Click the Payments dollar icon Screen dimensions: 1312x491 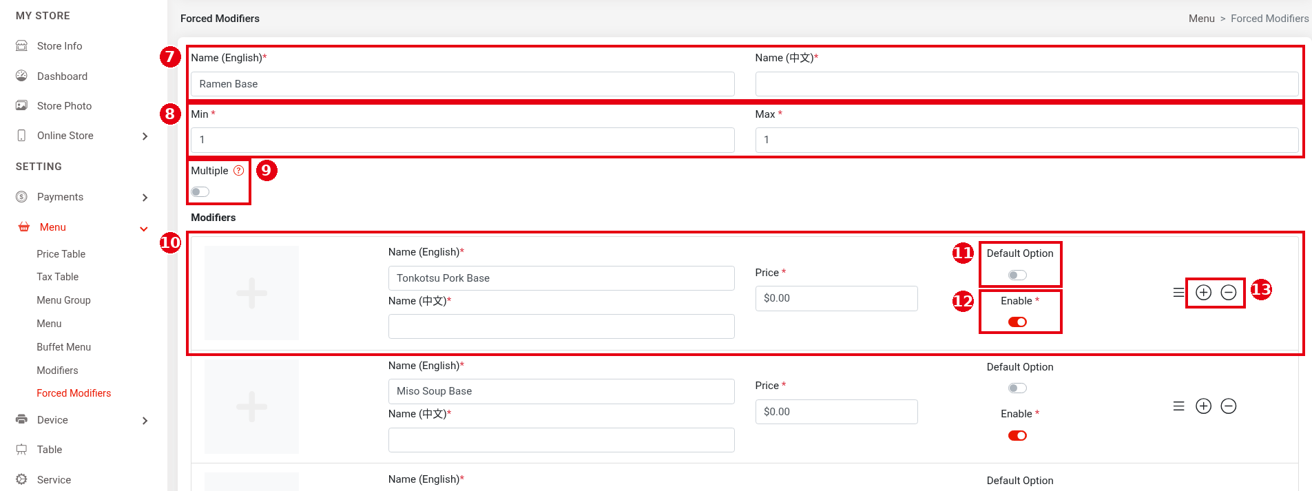coord(22,197)
